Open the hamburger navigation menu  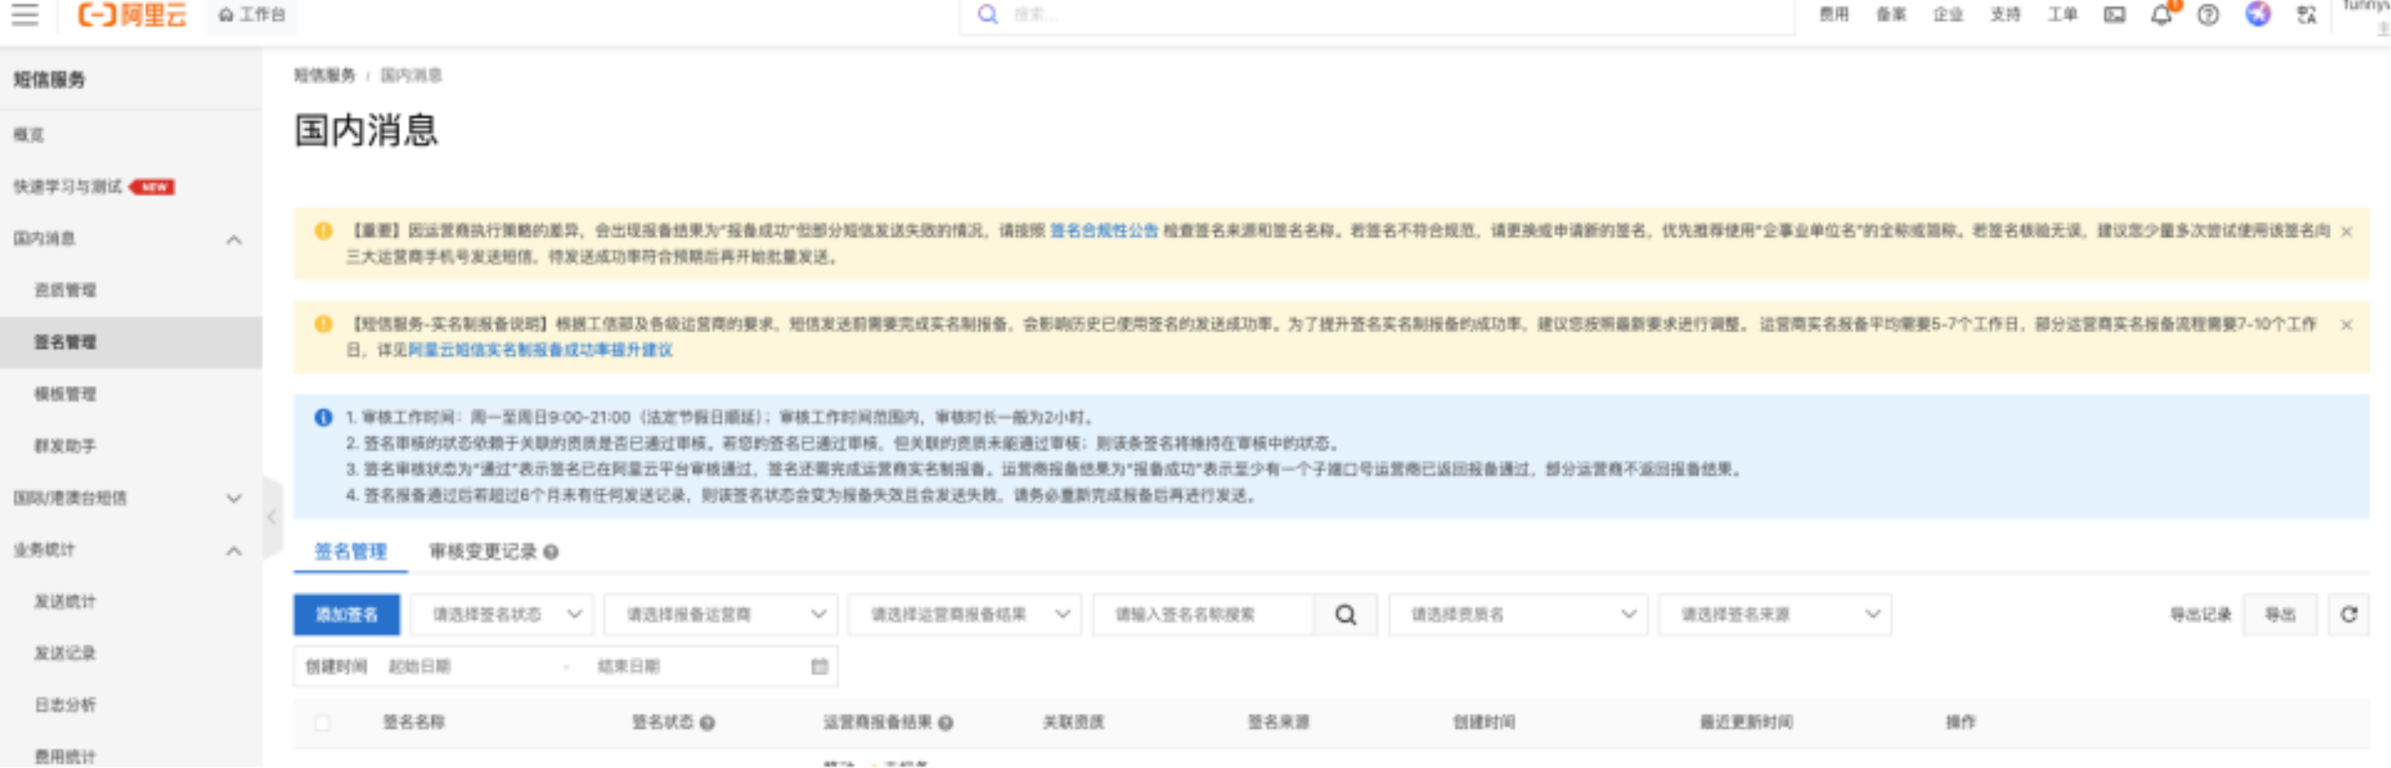pyautogui.click(x=25, y=15)
